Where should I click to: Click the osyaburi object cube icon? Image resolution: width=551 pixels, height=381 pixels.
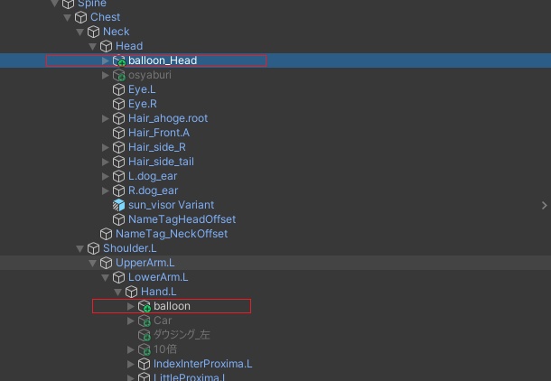118,75
